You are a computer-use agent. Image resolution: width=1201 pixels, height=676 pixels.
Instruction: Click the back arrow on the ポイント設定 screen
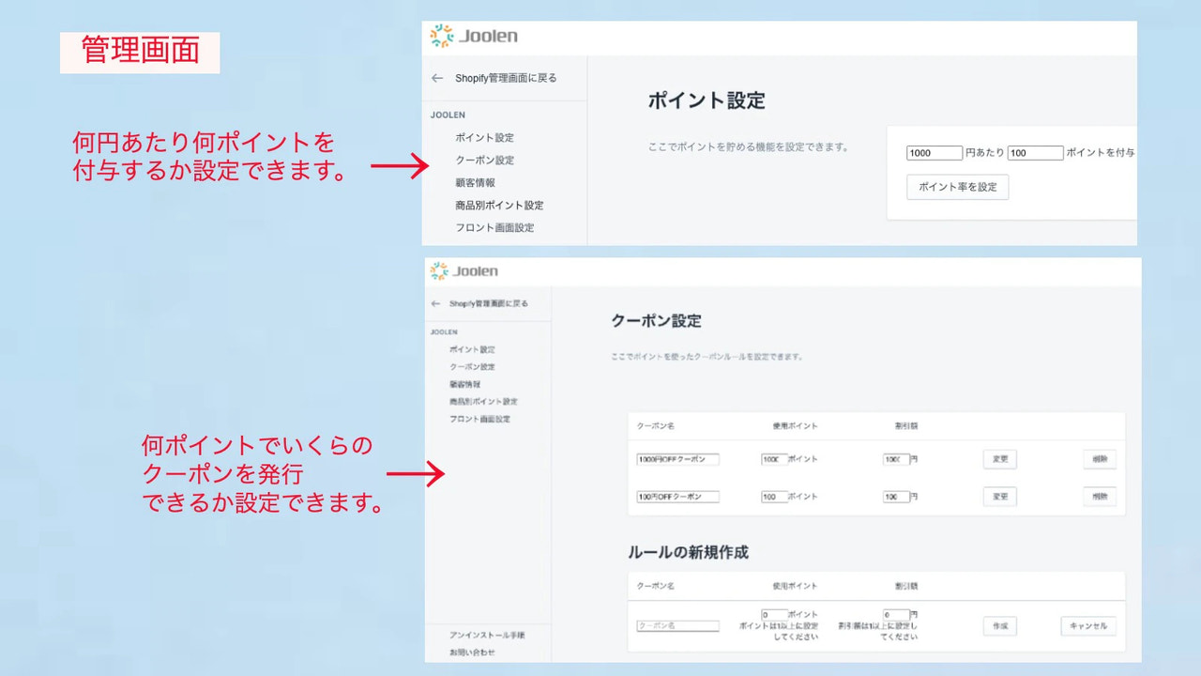tap(437, 78)
